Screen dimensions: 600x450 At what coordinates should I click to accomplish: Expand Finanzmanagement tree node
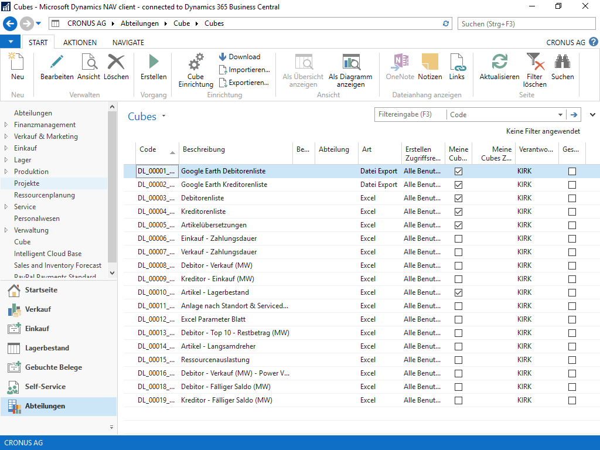(6, 125)
